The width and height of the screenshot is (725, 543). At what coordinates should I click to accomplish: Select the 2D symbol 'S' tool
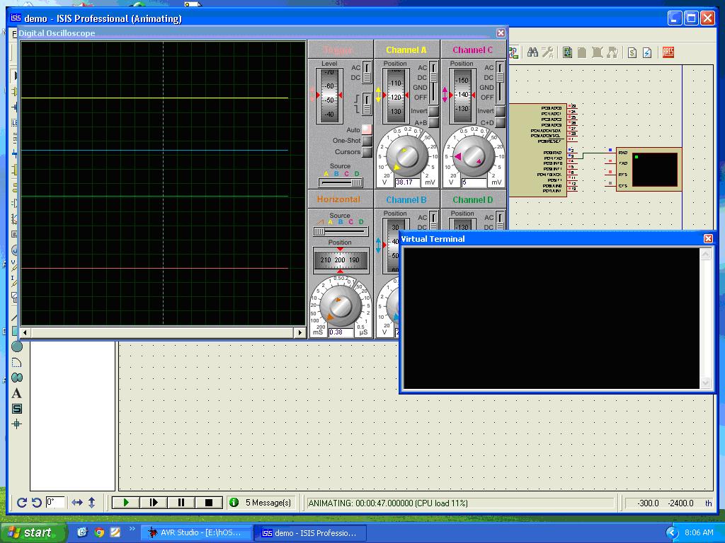[x=17, y=409]
